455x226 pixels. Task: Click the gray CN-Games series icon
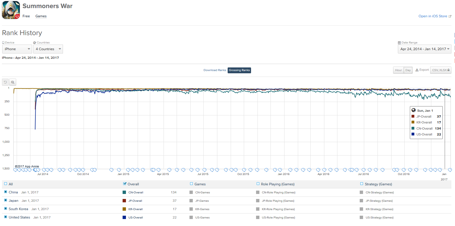click(191, 192)
